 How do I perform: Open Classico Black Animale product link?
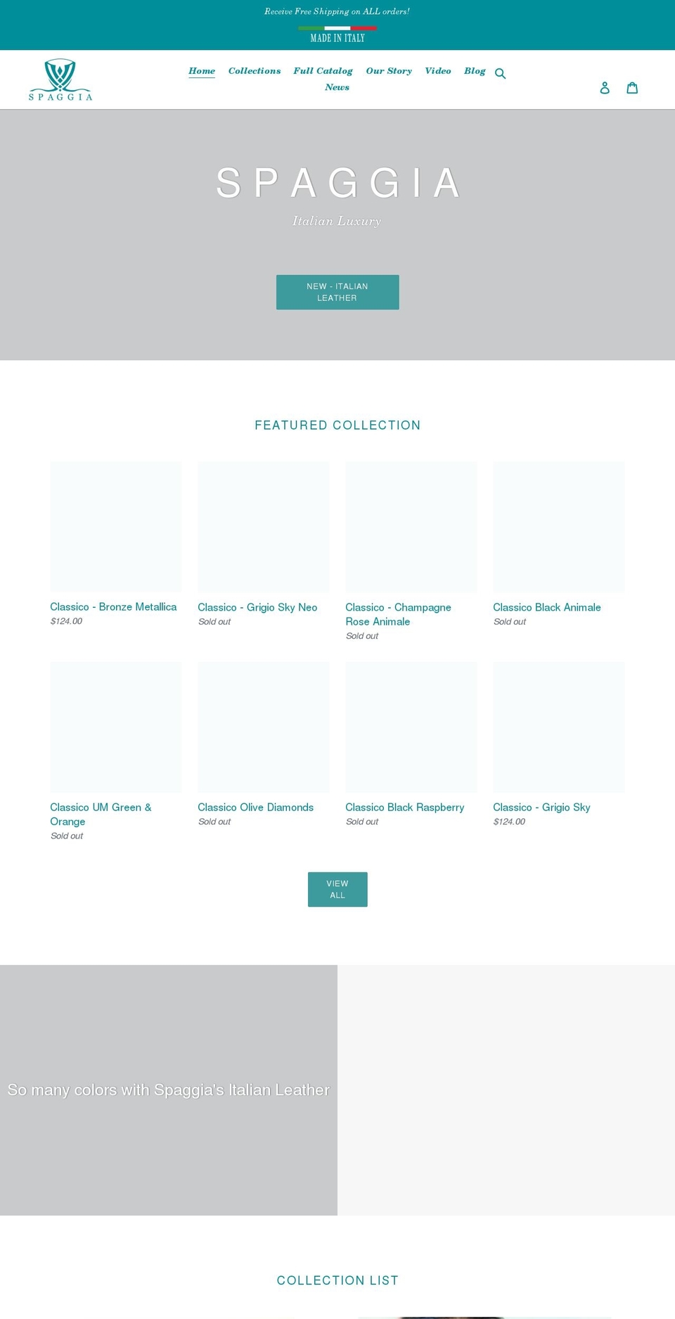point(547,607)
